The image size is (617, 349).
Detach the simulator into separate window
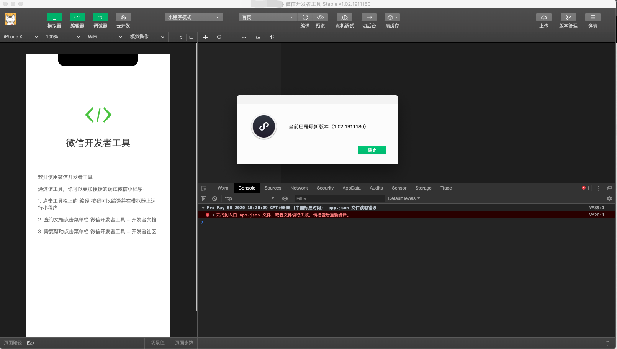pos(191,37)
